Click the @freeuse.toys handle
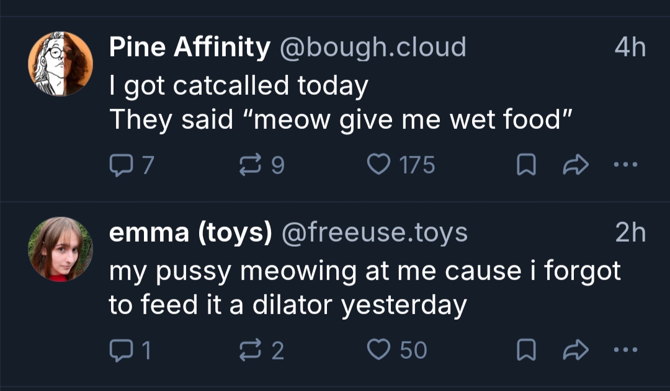The image size is (670, 391). 375,233
